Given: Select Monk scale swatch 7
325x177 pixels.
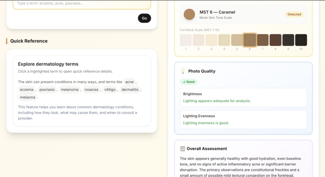Looking at the screenshot, I should click(262, 40).
